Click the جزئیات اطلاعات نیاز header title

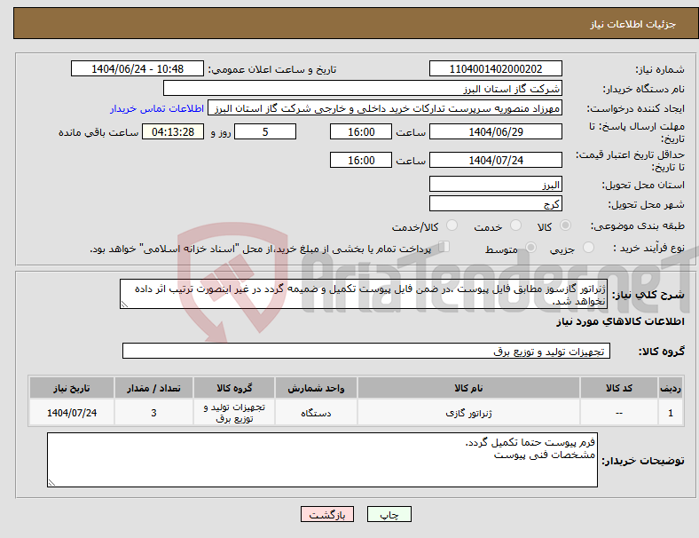(x=633, y=24)
